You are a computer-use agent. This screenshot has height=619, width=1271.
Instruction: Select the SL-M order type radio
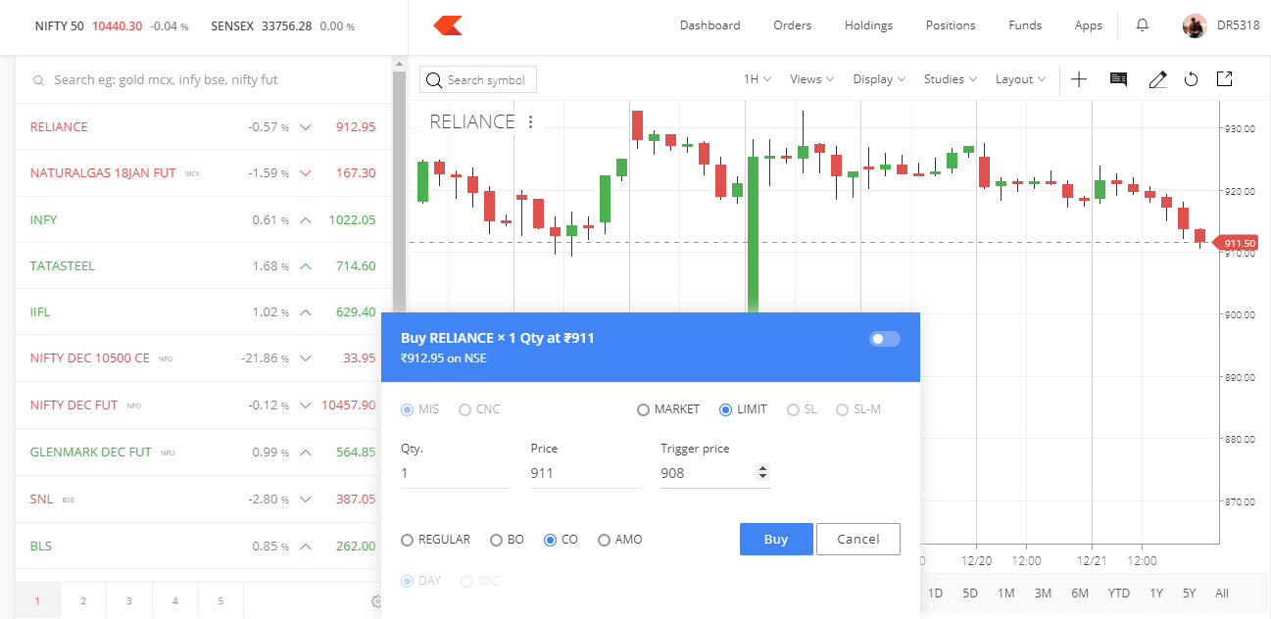coord(842,409)
